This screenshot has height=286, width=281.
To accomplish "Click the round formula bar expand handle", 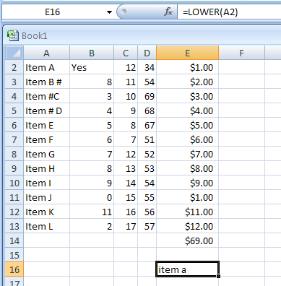I will click(124, 12).
